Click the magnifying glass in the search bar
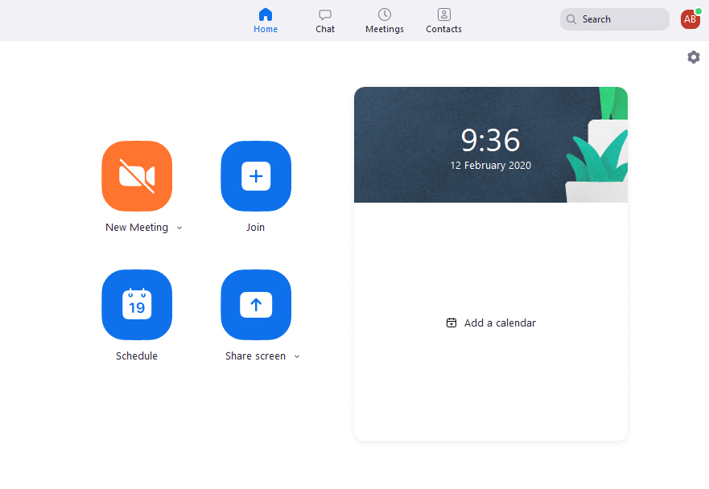 571,18
